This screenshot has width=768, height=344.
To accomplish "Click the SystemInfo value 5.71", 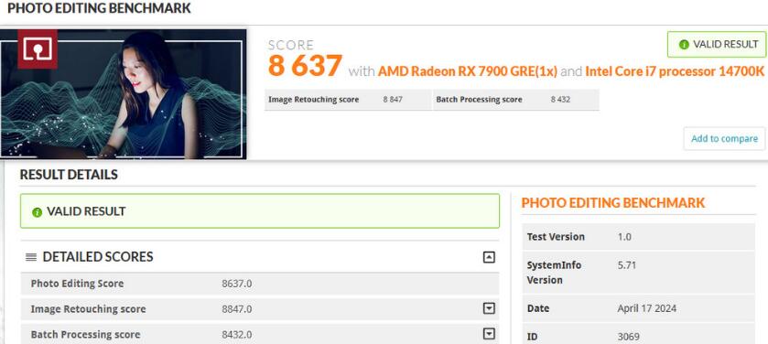I will (626, 265).
